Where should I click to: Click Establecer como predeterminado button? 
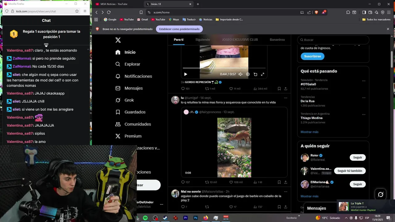point(179,29)
